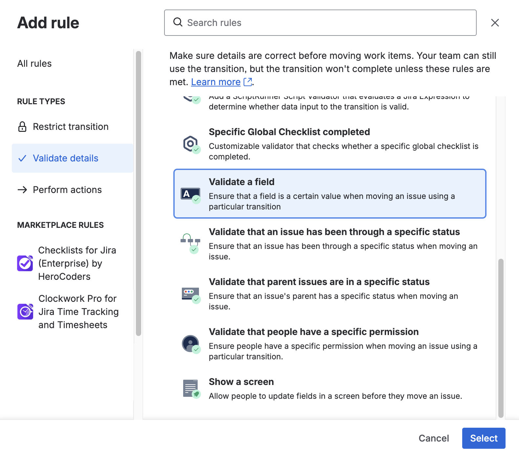Select Restrict transition rule type

(70, 127)
